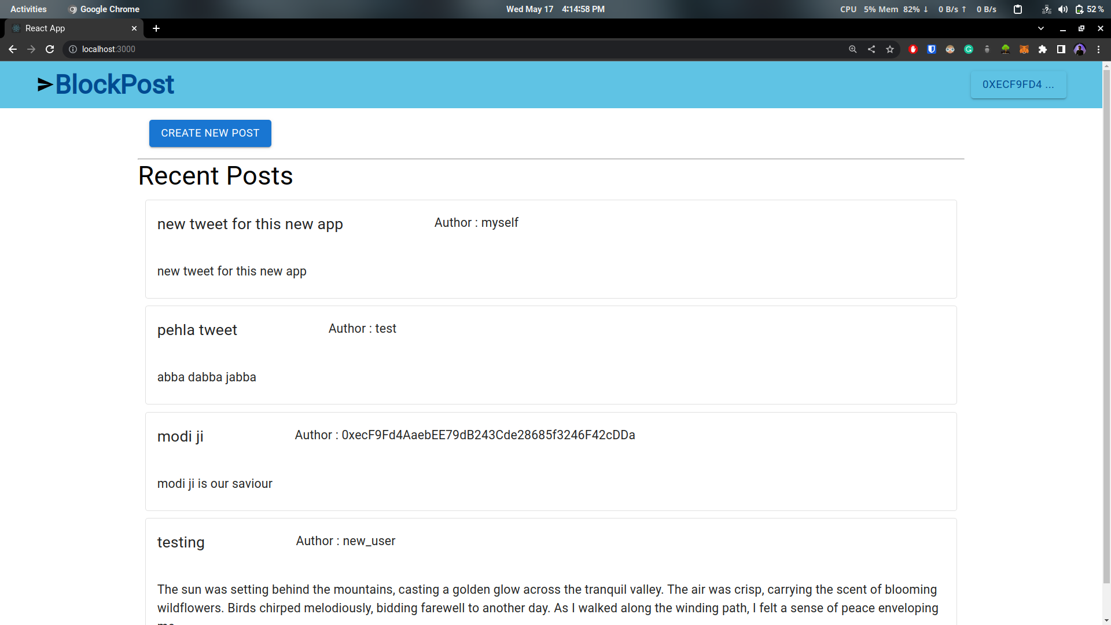Open the Chrome profile avatar menu
Viewport: 1111px width, 625px height.
pyautogui.click(x=1079, y=50)
